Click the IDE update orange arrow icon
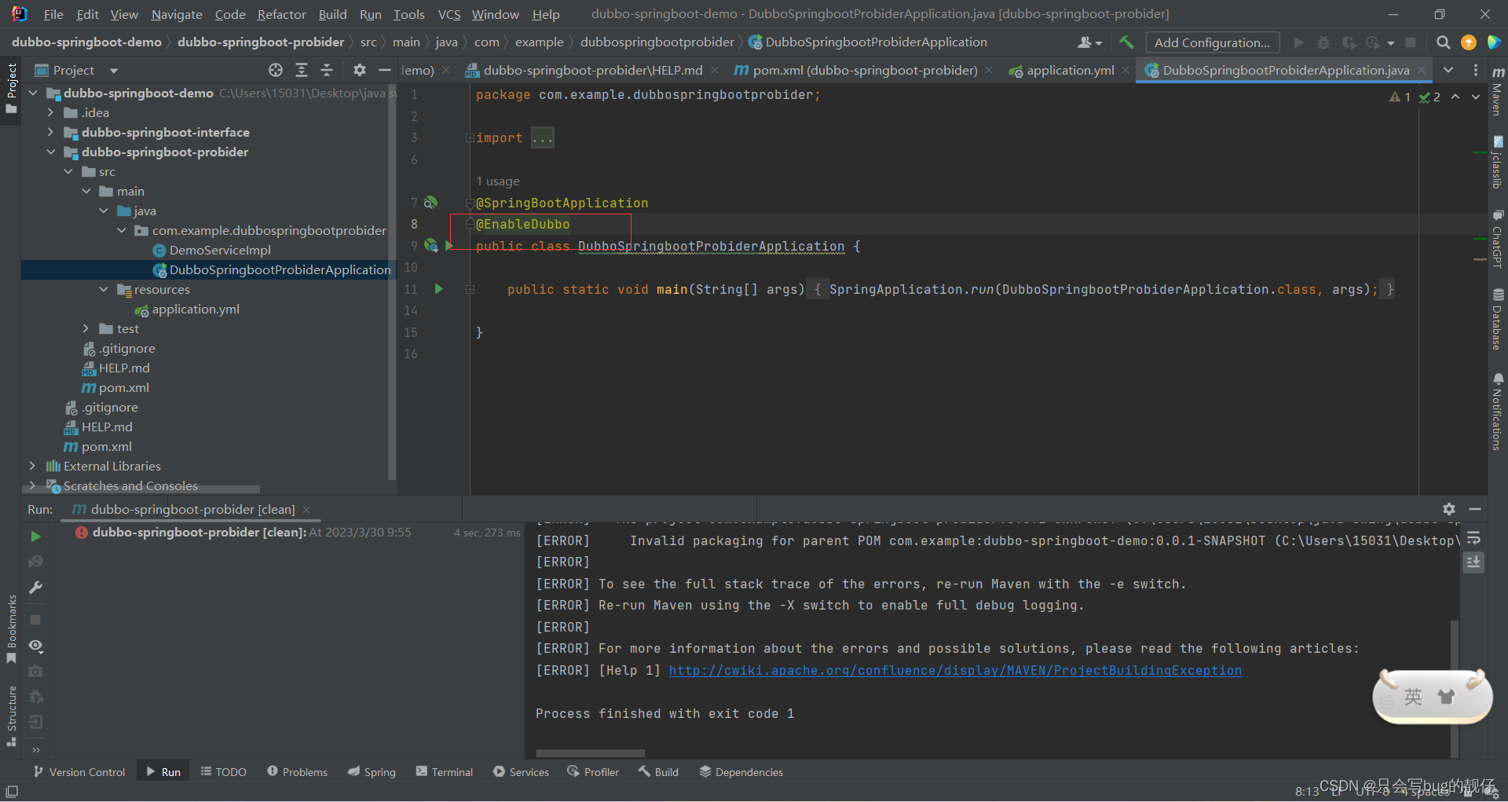 tap(1469, 42)
